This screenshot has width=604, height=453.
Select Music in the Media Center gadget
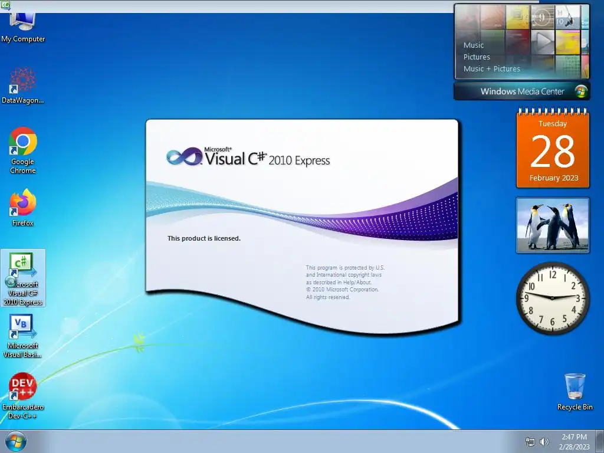[474, 45]
